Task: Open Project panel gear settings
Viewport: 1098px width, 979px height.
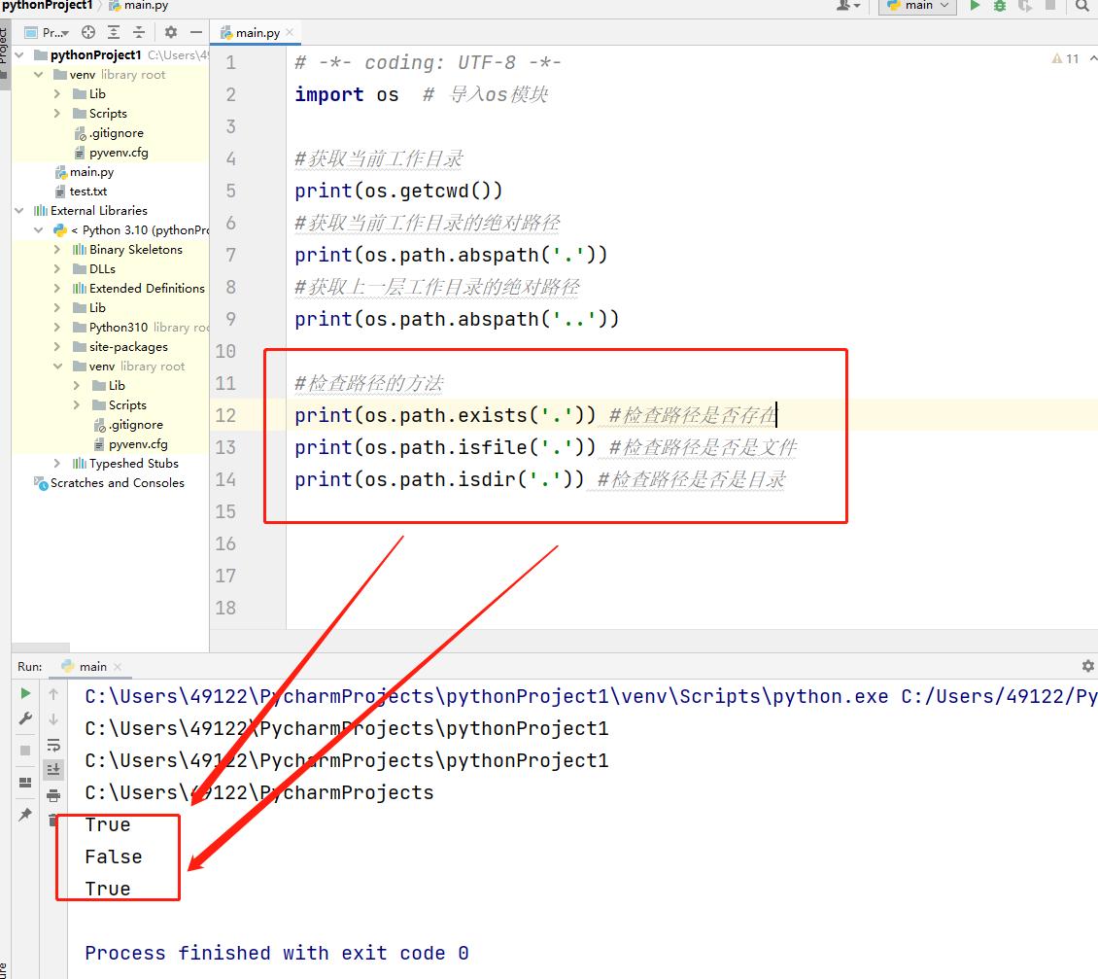Action: (171, 32)
